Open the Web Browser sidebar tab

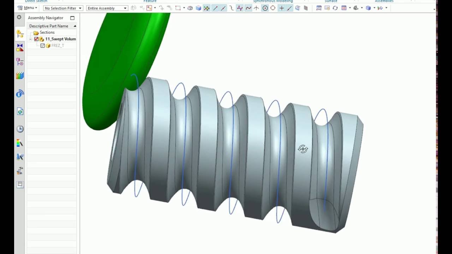pos(20,111)
